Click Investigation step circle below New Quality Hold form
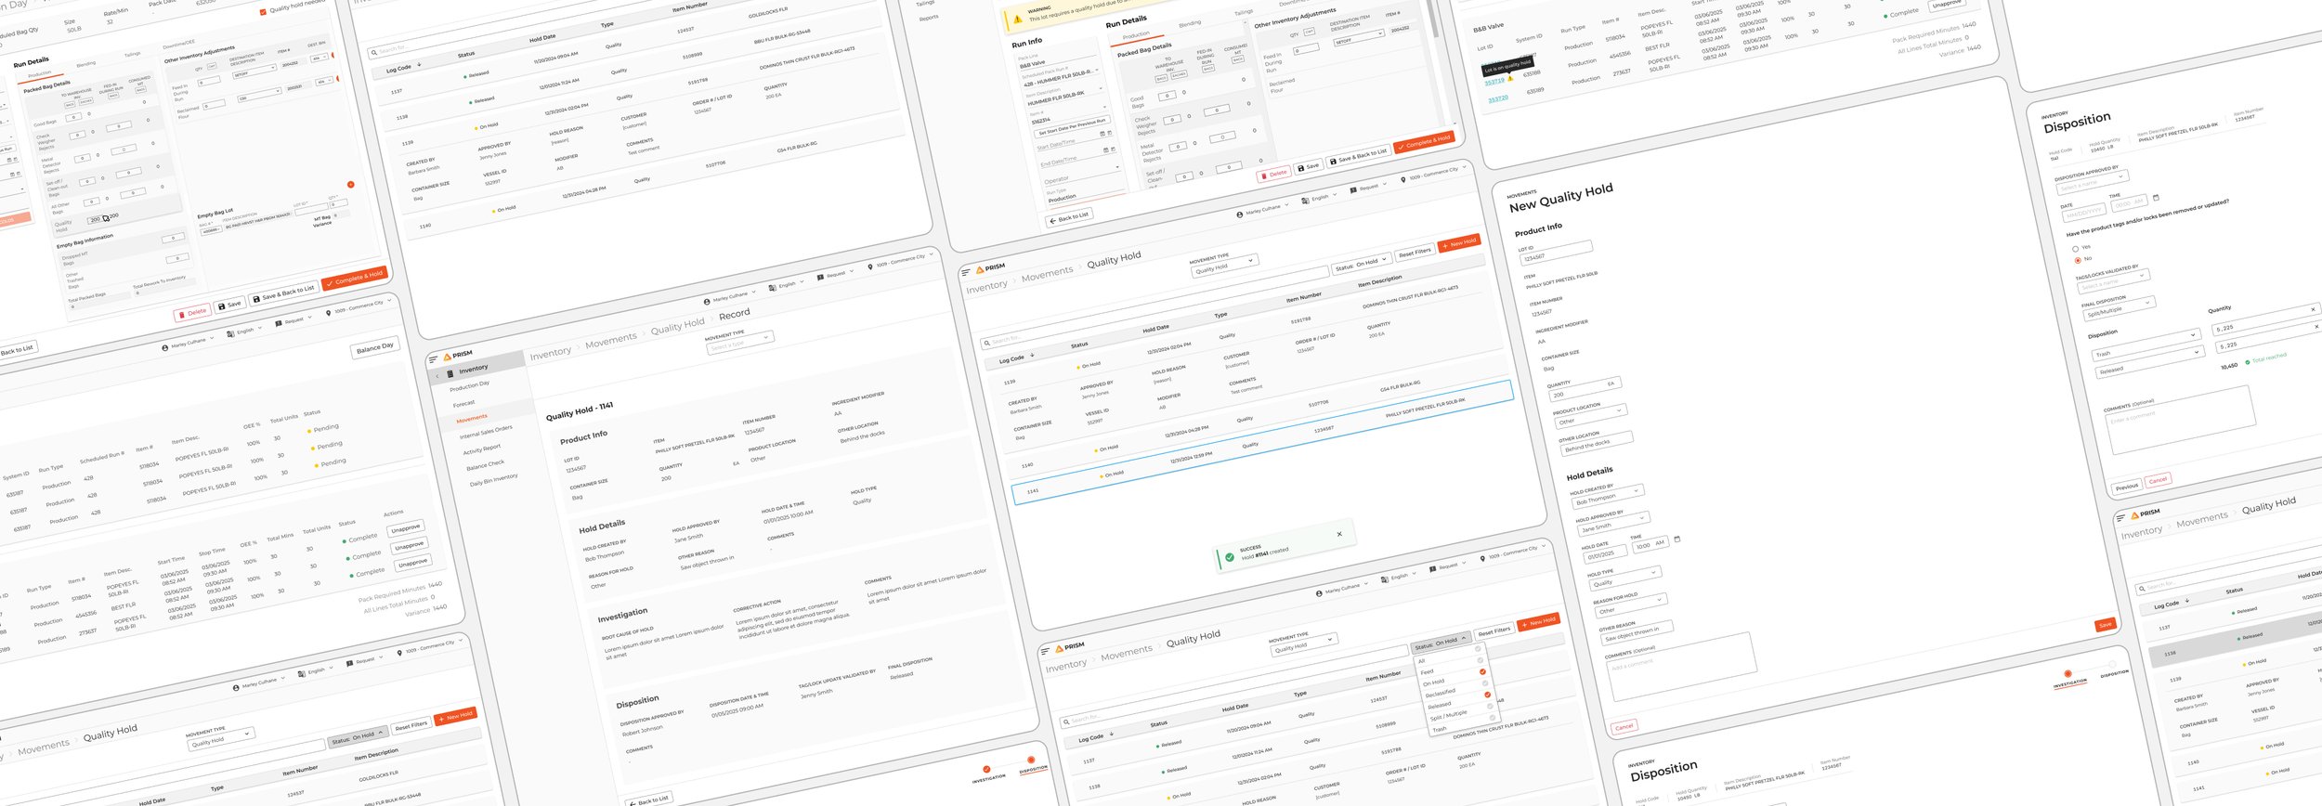 coord(2068,674)
